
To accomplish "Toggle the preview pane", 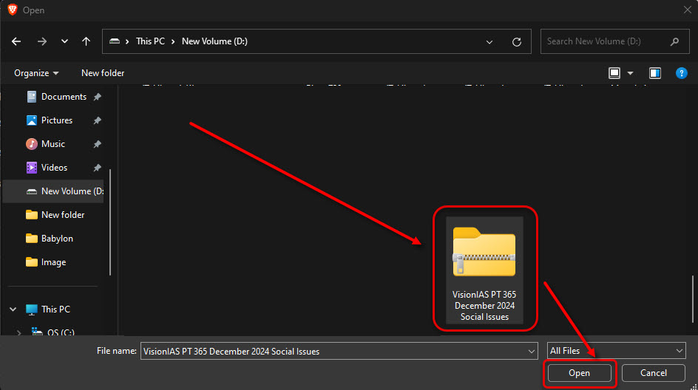I will point(655,73).
